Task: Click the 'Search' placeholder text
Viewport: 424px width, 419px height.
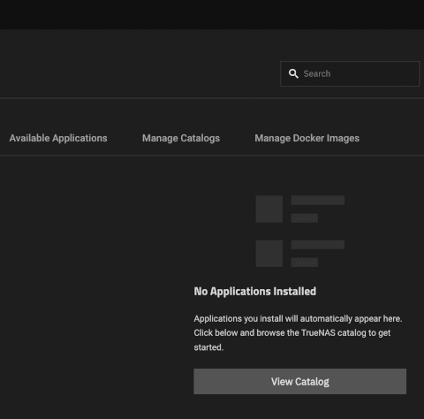Action: (x=317, y=73)
